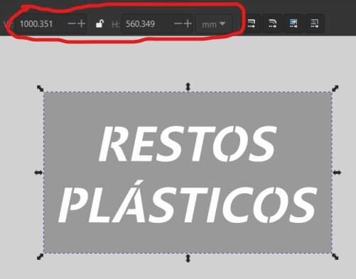Toggle moving gradients with objects
Screen dimensions: 356x279
coord(293,23)
